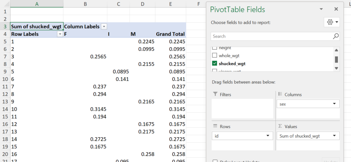Open the Column Labels filter dropdown
The image size is (351, 162).
[x=104, y=27]
